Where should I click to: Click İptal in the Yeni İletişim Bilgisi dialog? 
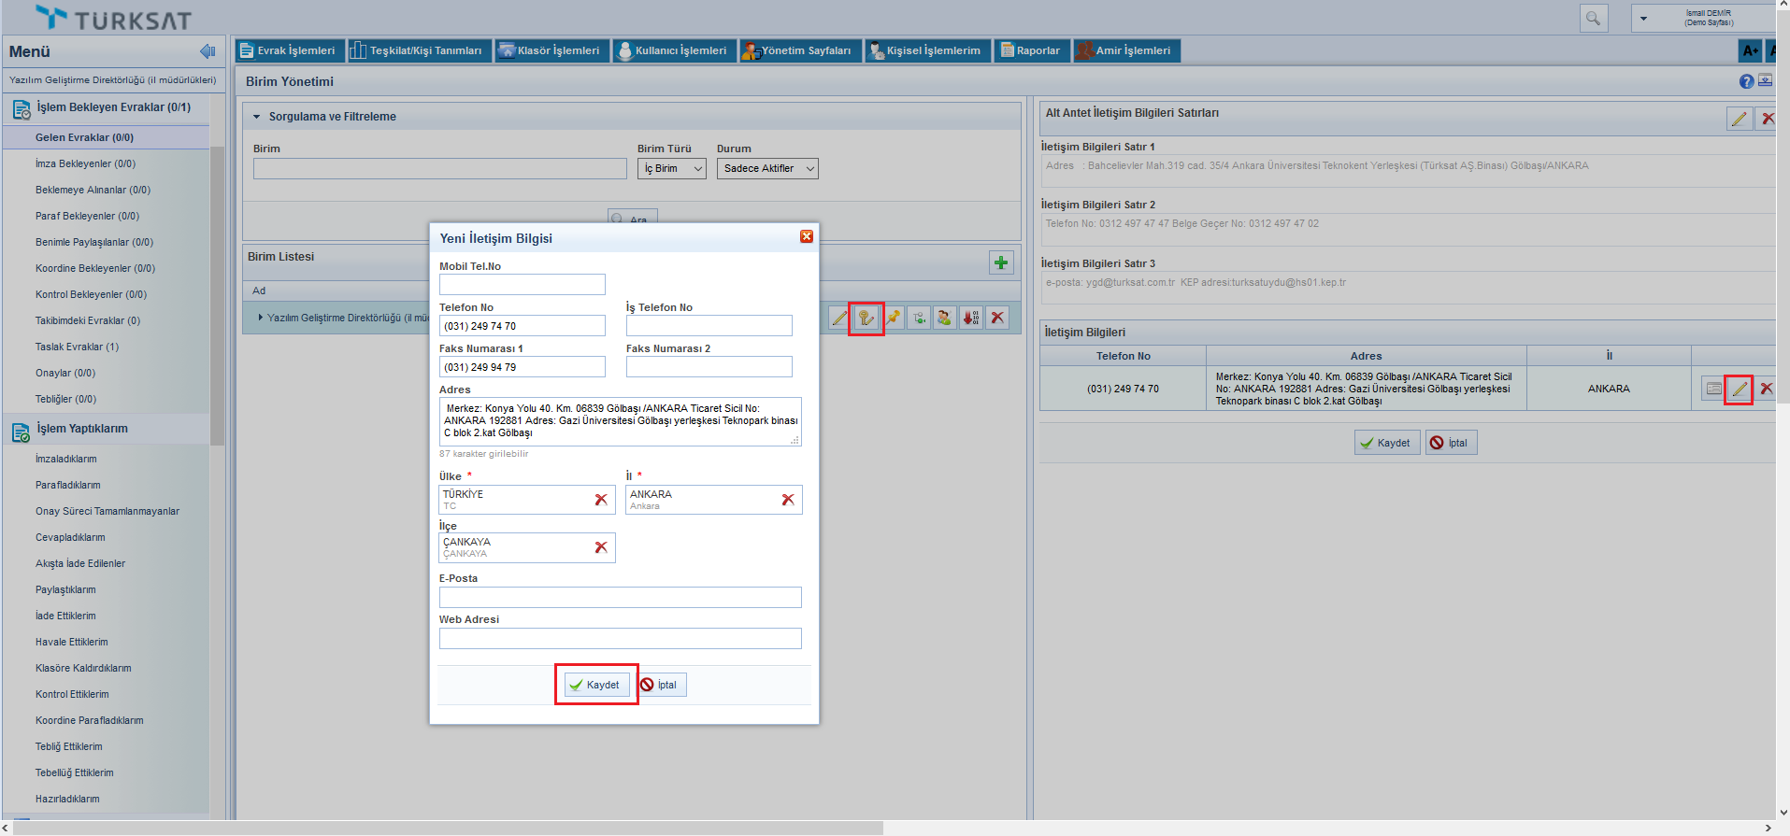(660, 685)
